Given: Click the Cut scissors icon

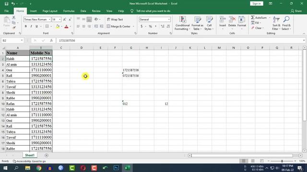Looking at the screenshot, I should [14, 18].
